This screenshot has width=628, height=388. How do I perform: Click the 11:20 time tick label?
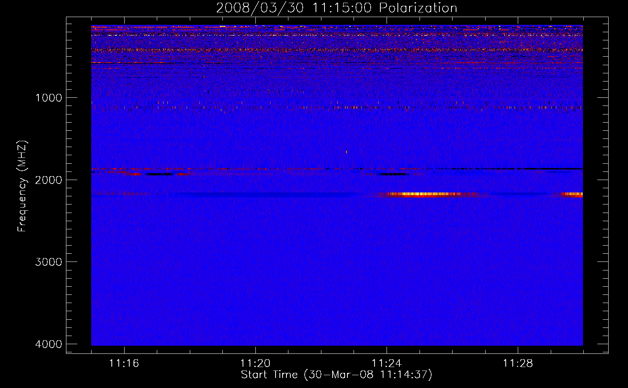click(255, 364)
